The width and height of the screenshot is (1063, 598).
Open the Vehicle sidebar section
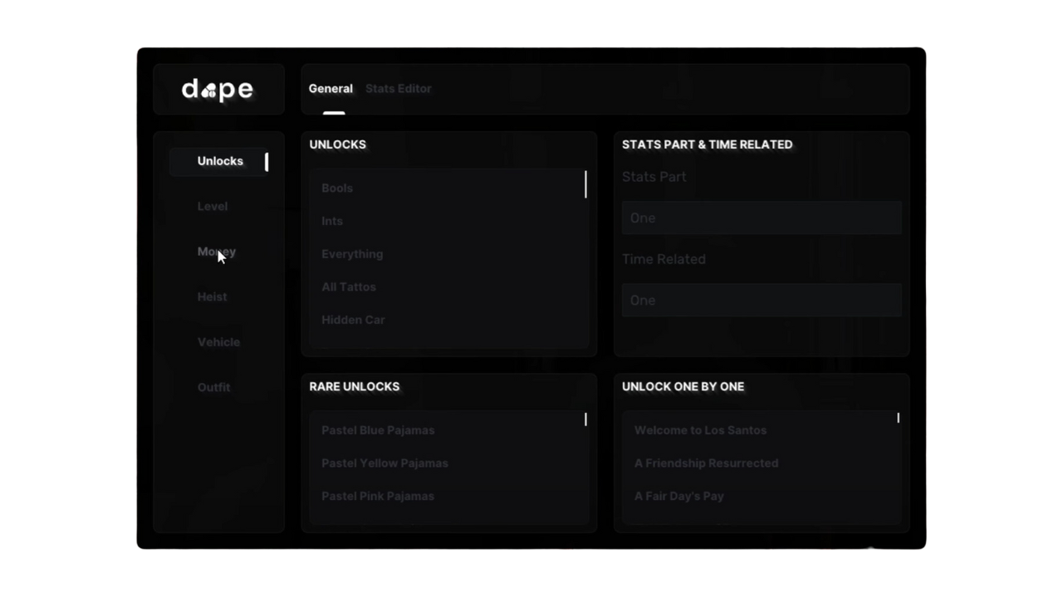click(218, 342)
